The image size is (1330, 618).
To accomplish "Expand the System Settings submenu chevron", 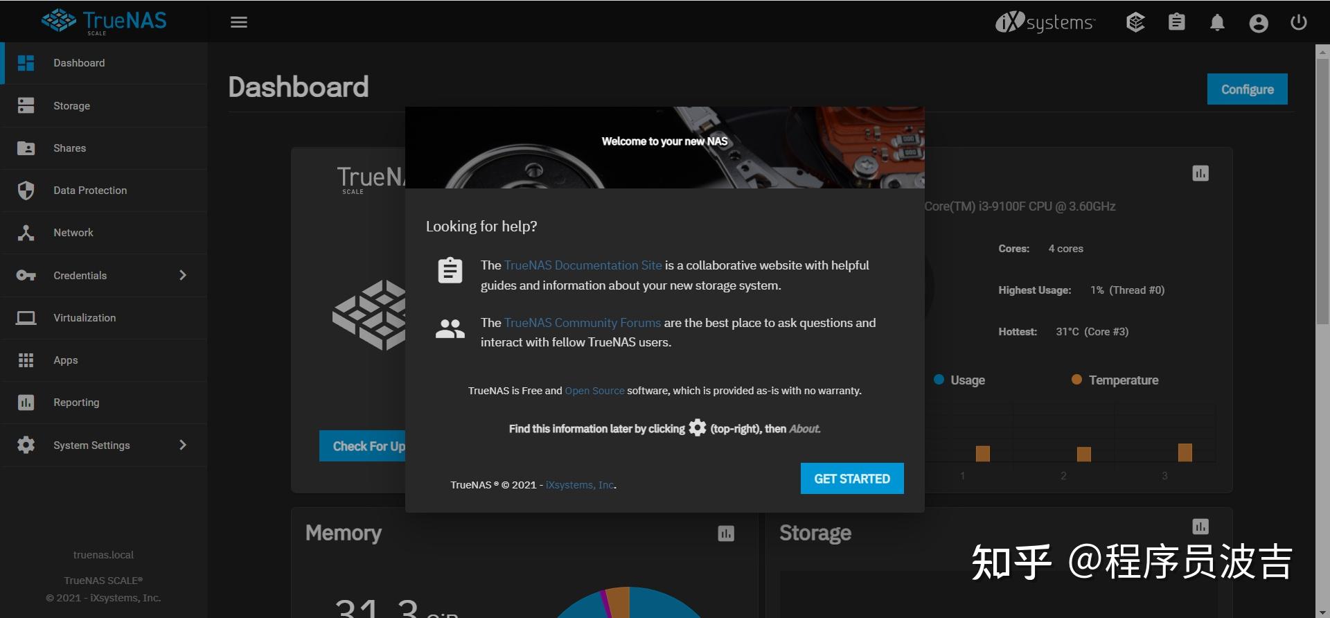I will (183, 445).
